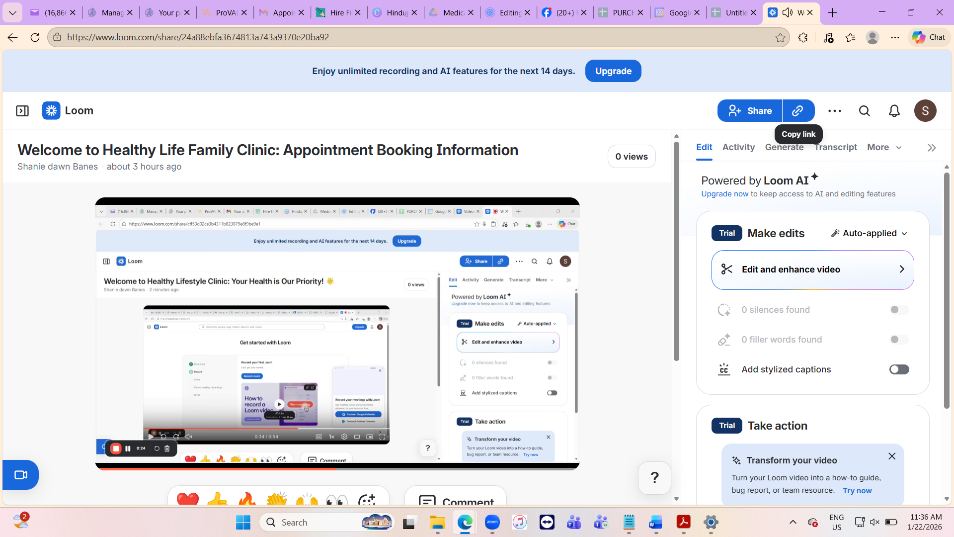
Task: Click the copy link icon button
Action: pyautogui.click(x=798, y=111)
